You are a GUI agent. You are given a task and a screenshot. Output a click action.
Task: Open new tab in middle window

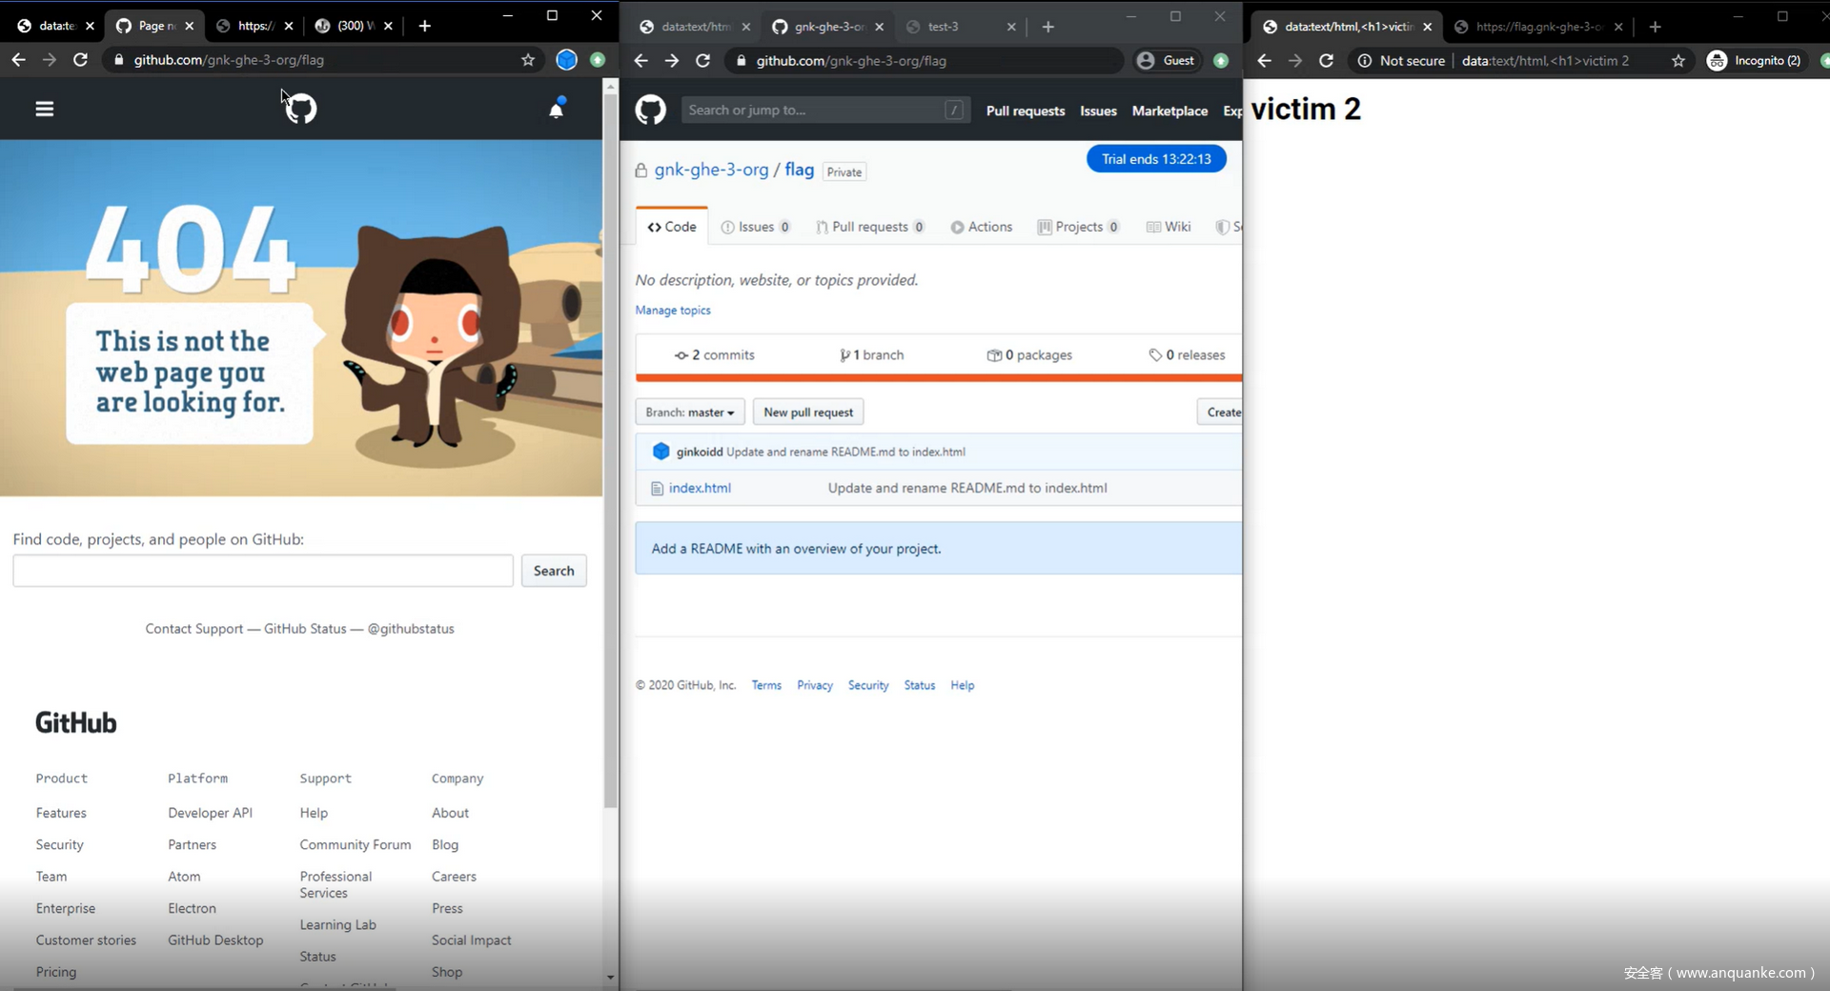click(1048, 27)
